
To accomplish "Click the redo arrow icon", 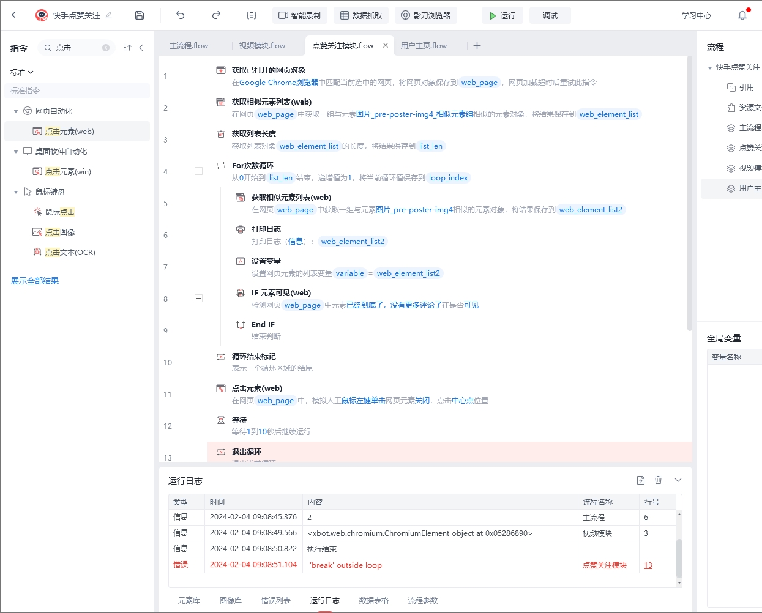I will 216,15.
